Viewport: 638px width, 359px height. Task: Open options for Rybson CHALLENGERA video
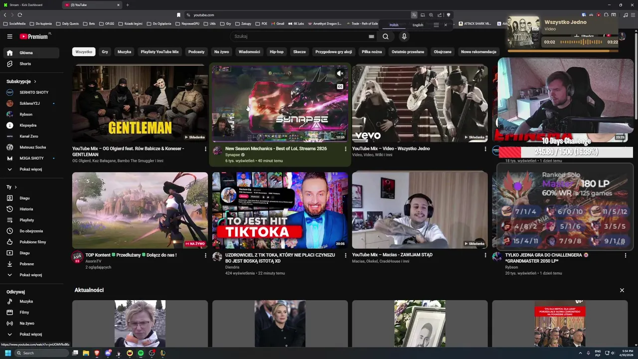(626, 255)
